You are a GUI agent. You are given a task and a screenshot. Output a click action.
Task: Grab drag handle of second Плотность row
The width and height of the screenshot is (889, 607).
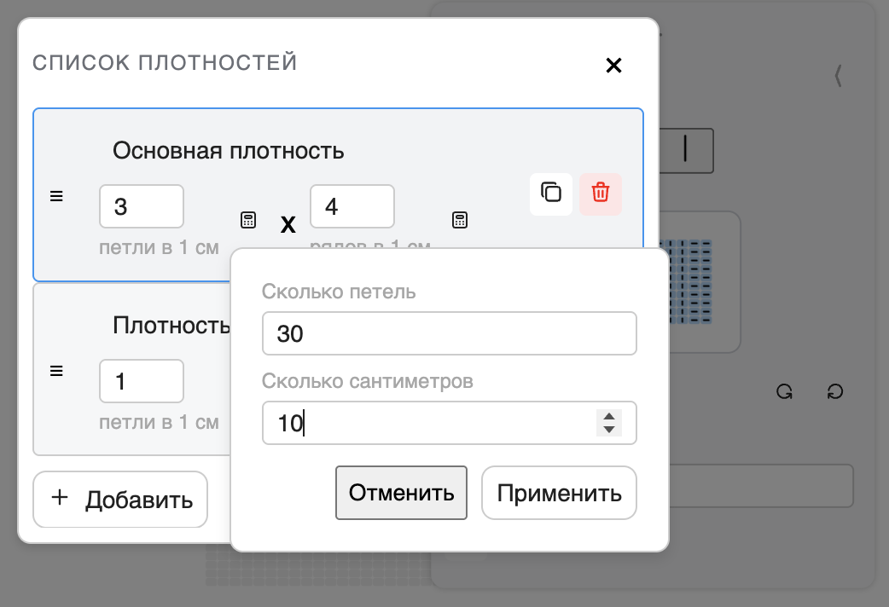point(56,371)
